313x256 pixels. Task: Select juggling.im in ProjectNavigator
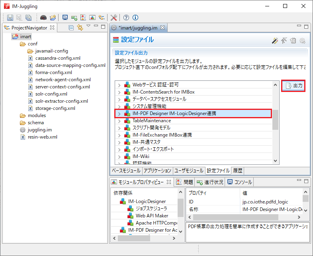pos(40,130)
